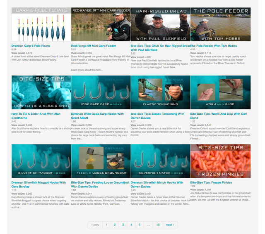The height and width of the screenshot is (234, 265).
Task: Advance with the next » button
Action: pyautogui.click(x=170, y=225)
